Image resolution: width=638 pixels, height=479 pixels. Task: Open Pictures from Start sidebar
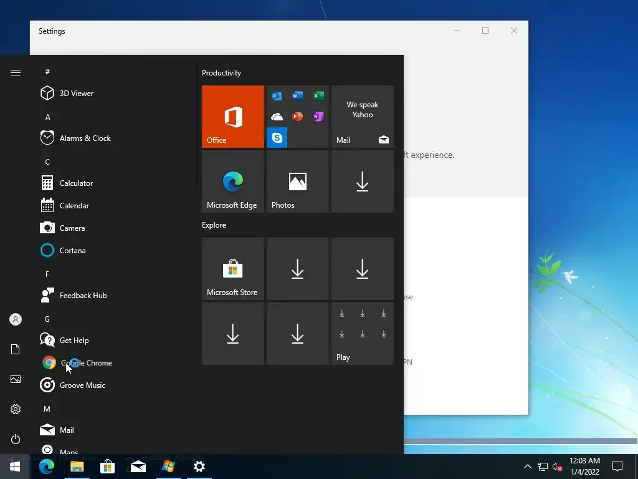click(x=16, y=379)
